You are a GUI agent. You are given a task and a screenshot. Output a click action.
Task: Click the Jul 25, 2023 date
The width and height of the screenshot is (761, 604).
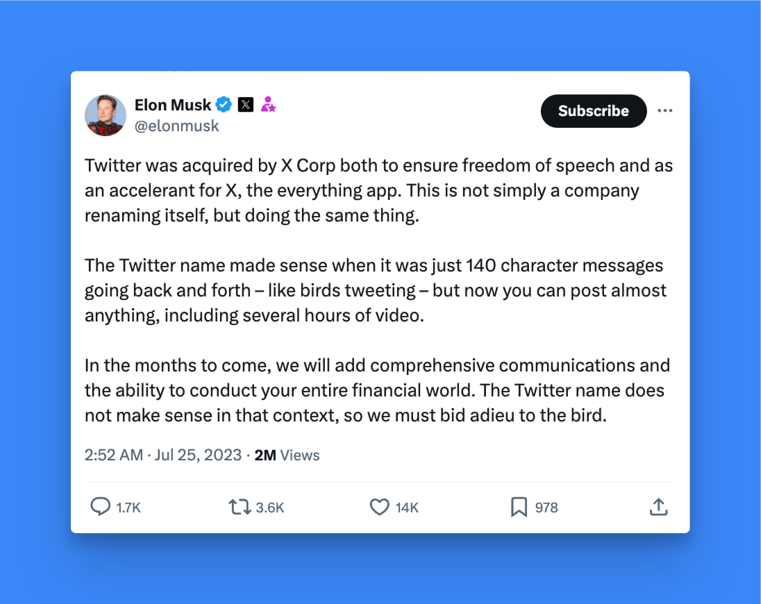[x=198, y=455]
